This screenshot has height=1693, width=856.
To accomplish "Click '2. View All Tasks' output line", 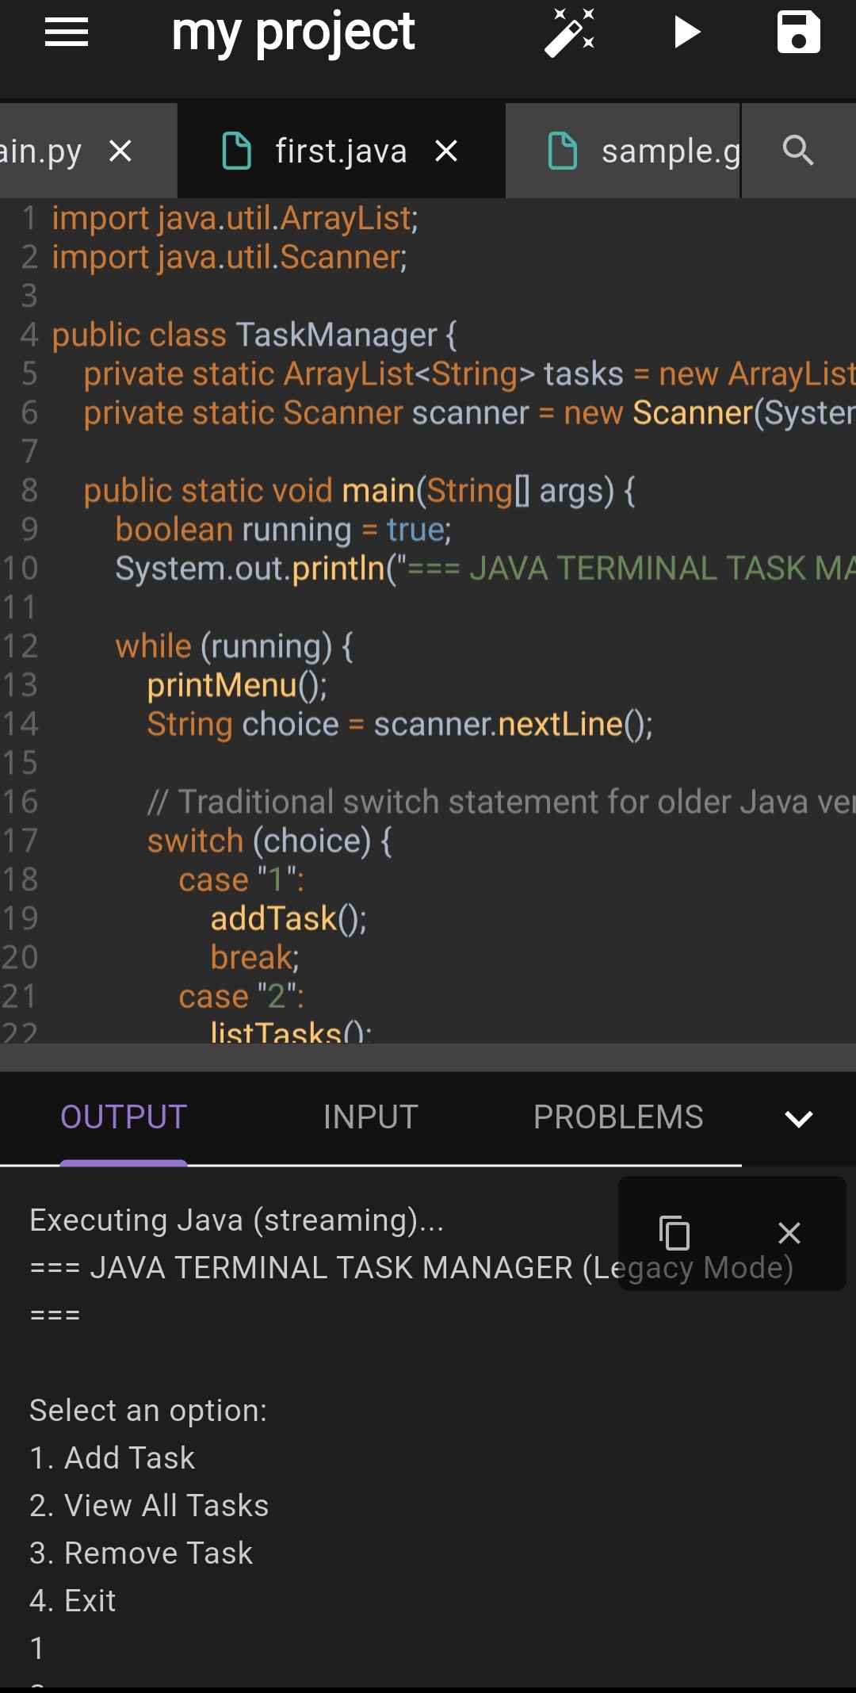I will (149, 1506).
